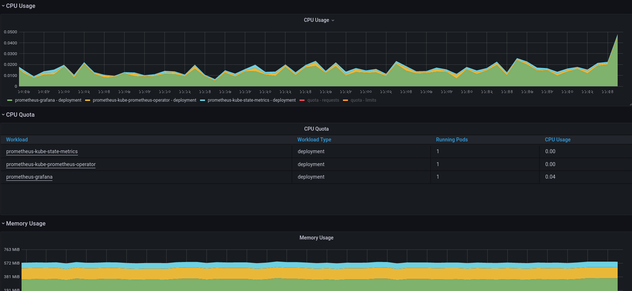Screen dimensions: 632x291
Task: Click the 0.0500 y-axis label
Action: (10, 32)
